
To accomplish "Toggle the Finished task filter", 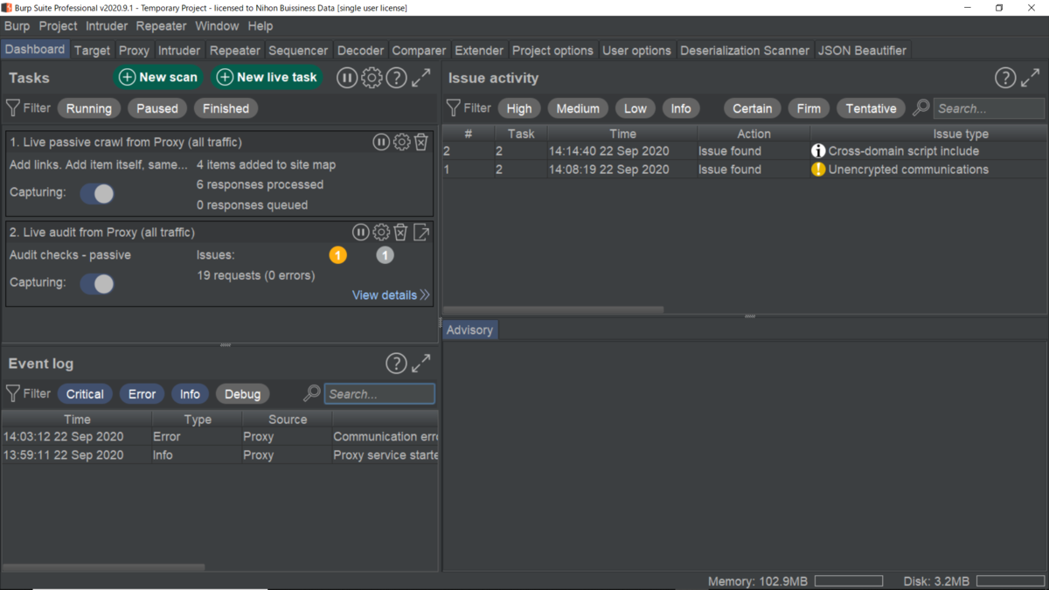I will pyautogui.click(x=226, y=108).
